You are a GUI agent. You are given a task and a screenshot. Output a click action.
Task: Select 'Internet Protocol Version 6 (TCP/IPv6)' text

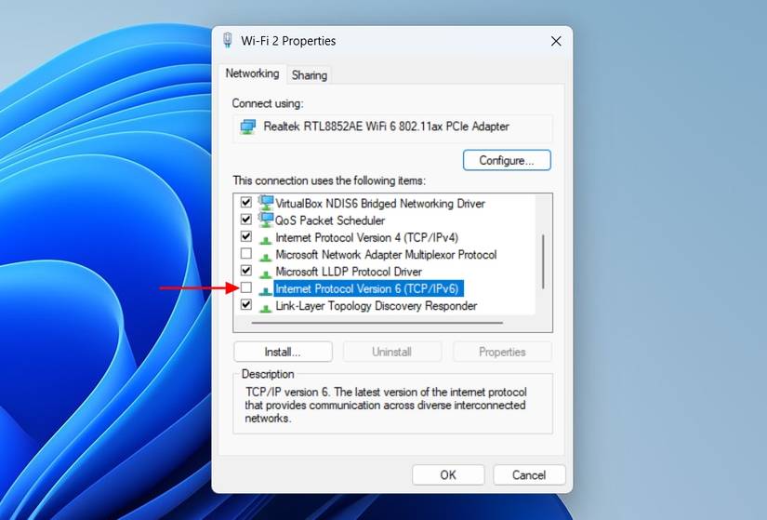(367, 289)
